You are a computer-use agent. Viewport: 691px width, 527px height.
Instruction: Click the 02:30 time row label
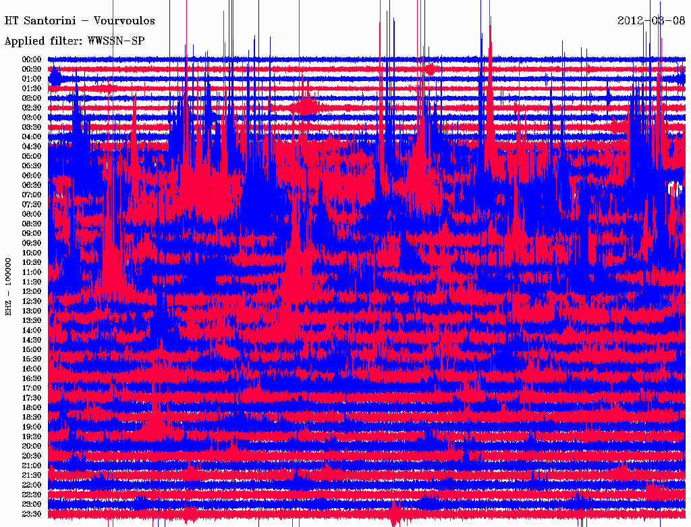coord(32,108)
